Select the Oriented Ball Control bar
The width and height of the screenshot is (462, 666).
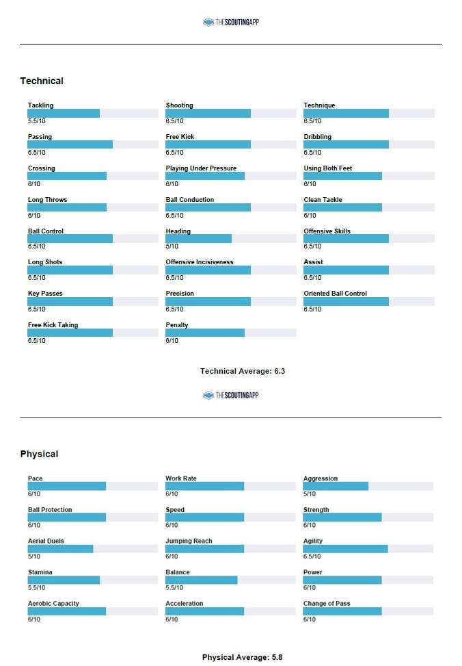(368, 302)
